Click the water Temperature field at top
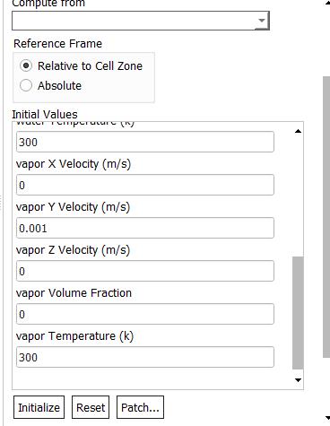This screenshot has width=330, height=426. point(145,142)
